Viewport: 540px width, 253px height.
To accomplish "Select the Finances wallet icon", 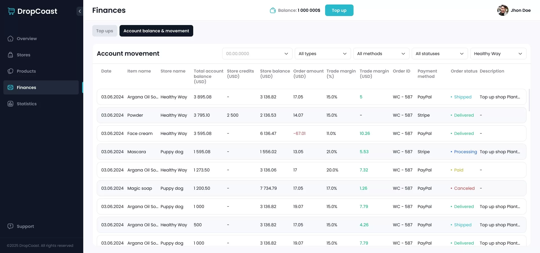I will (10, 87).
